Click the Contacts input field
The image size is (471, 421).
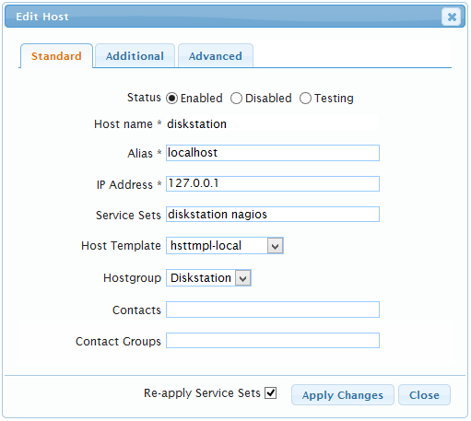(273, 310)
